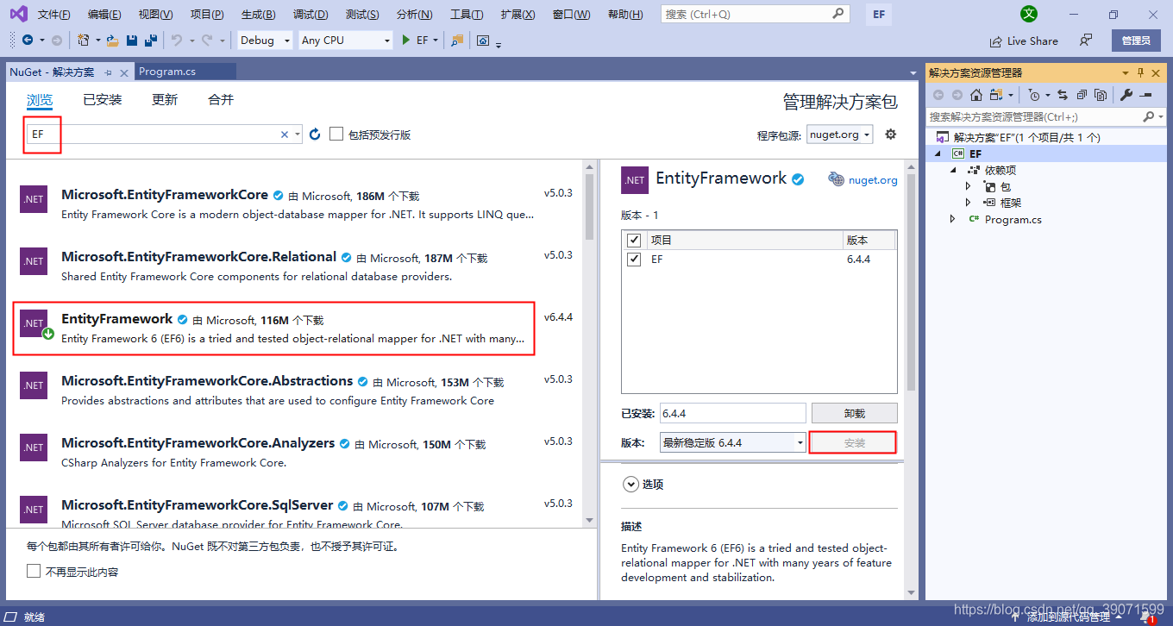
Task: Pin the NuGet tab
Action: point(108,72)
